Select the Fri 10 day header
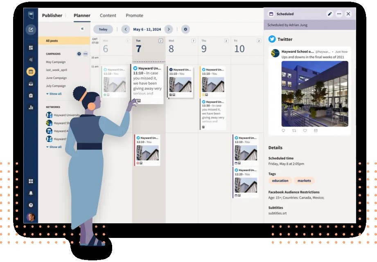 pyautogui.click(x=247, y=46)
